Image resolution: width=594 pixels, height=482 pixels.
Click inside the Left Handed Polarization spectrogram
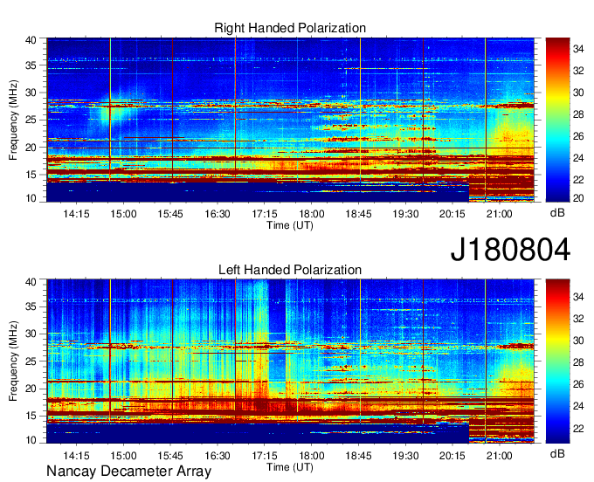tap(290, 361)
